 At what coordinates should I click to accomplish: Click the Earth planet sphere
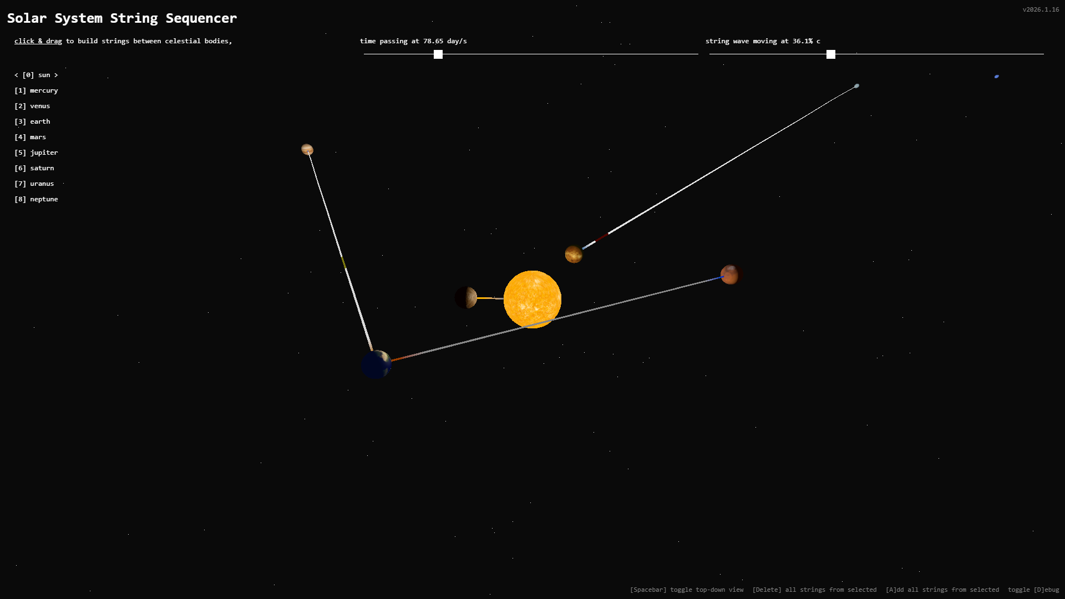pyautogui.click(x=377, y=364)
